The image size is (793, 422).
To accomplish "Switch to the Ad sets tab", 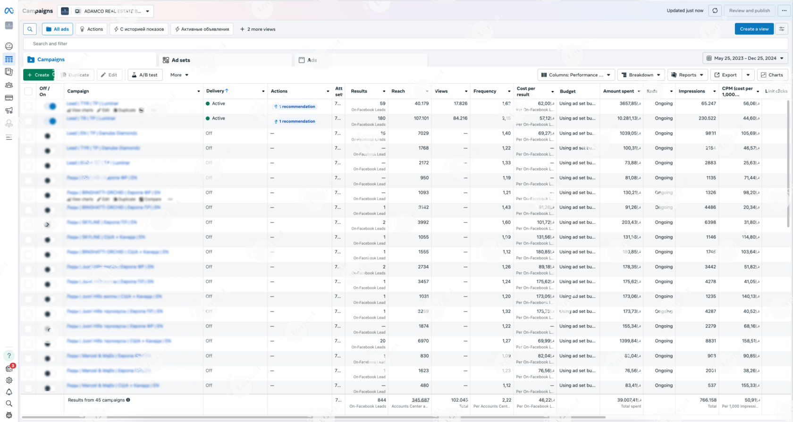I will [177, 60].
